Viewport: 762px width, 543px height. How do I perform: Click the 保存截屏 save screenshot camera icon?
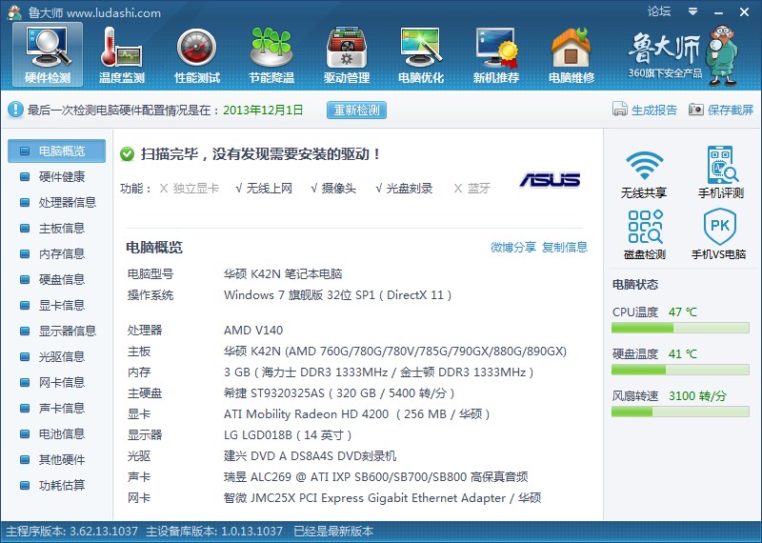point(696,110)
